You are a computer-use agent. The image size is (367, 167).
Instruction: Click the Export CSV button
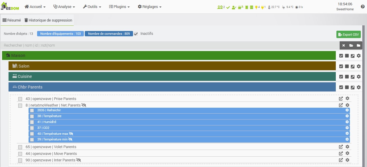tap(348, 35)
